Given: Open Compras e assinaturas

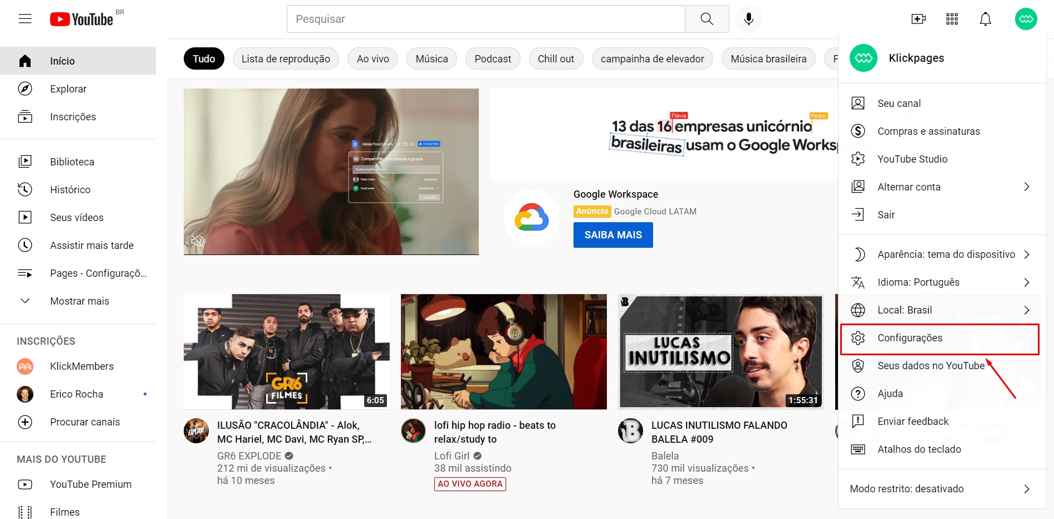Looking at the screenshot, I should click(x=942, y=131).
